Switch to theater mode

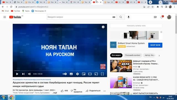click(x=90, y=74)
